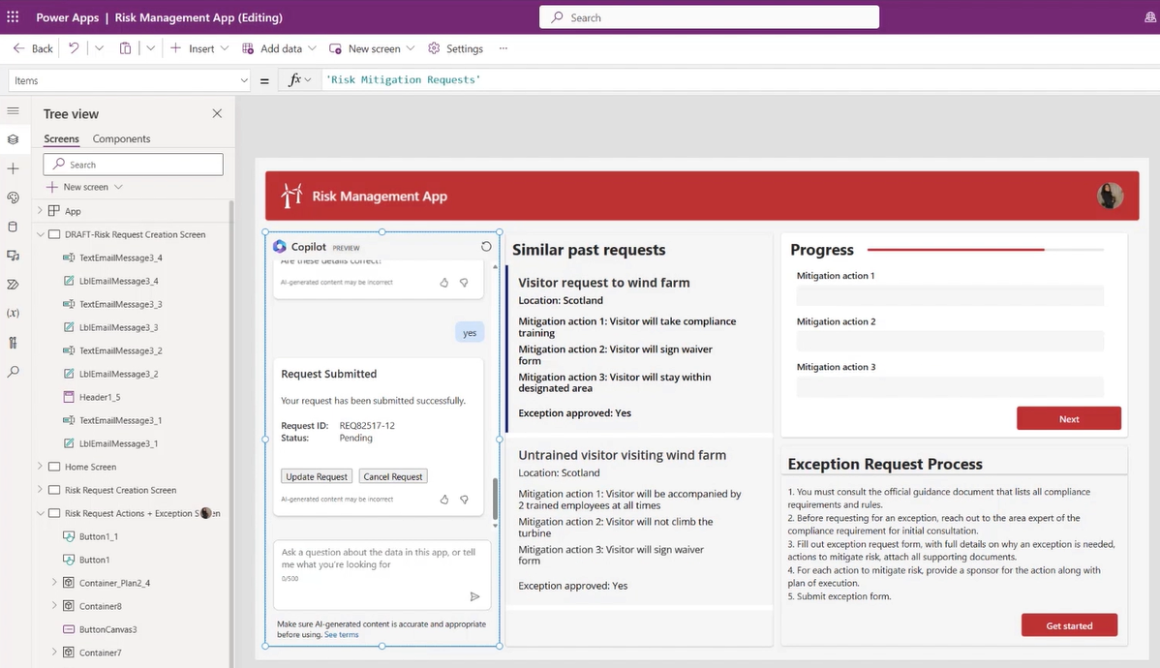Expand the New screen dropdown in toolbar
This screenshot has width=1160, height=668.
411,48
